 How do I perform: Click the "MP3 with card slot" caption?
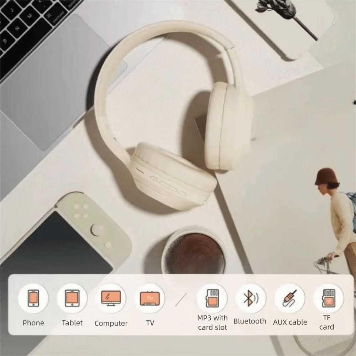pos(212,323)
